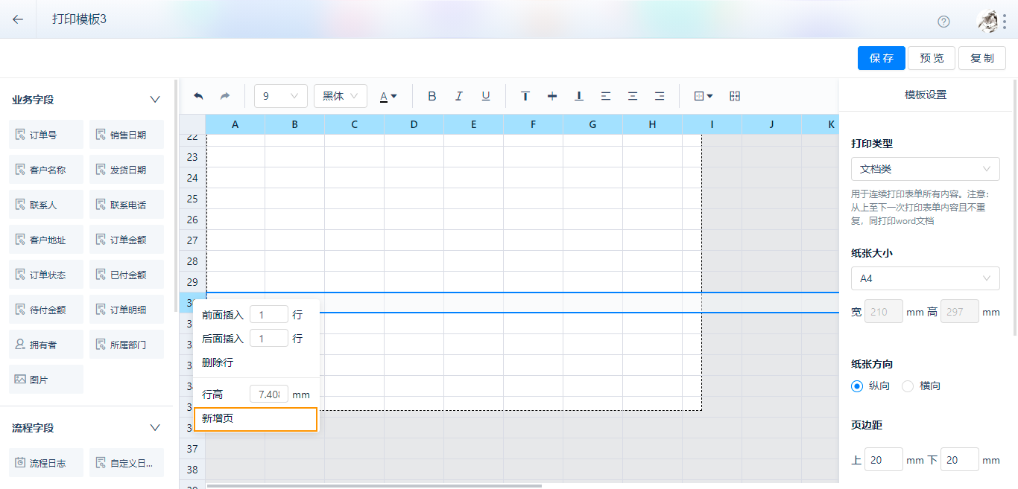Edit the 行高 value field

pos(269,394)
